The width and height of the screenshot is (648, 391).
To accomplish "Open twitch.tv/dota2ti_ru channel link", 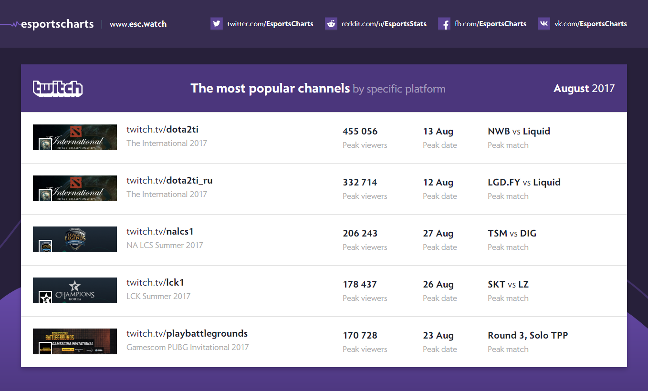I will point(169,180).
